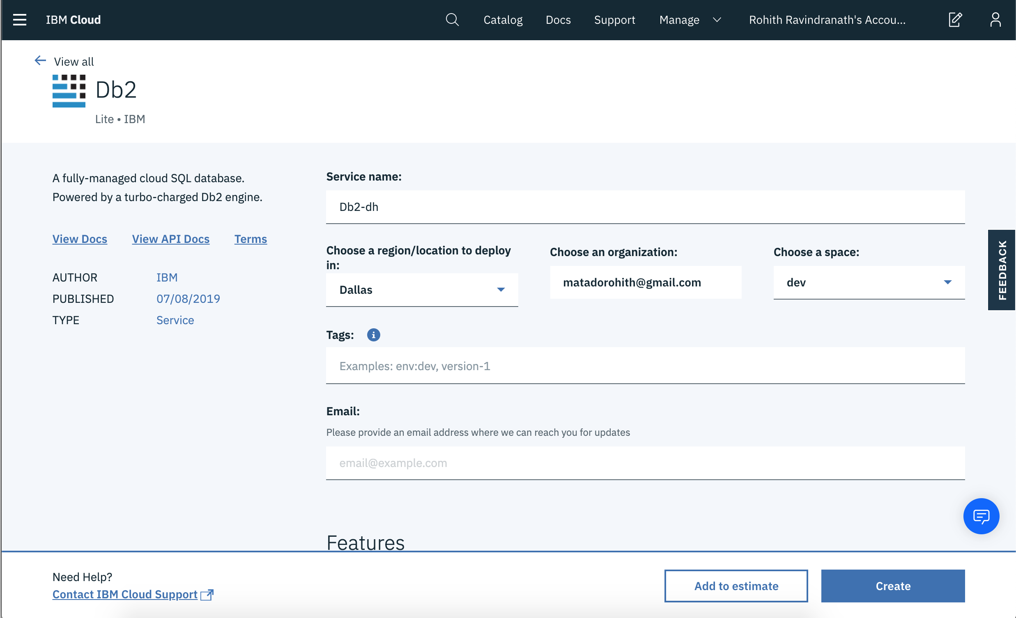Click the Service name input field
Screen dimensions: 1016x618
tap(645, 207)
